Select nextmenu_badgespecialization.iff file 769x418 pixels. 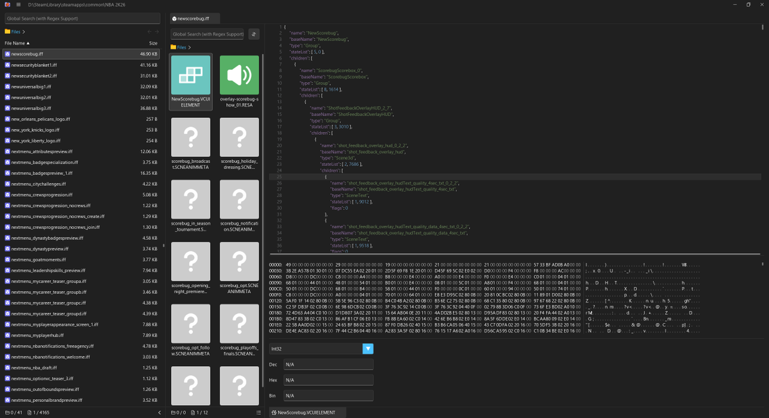pos(82,162)
